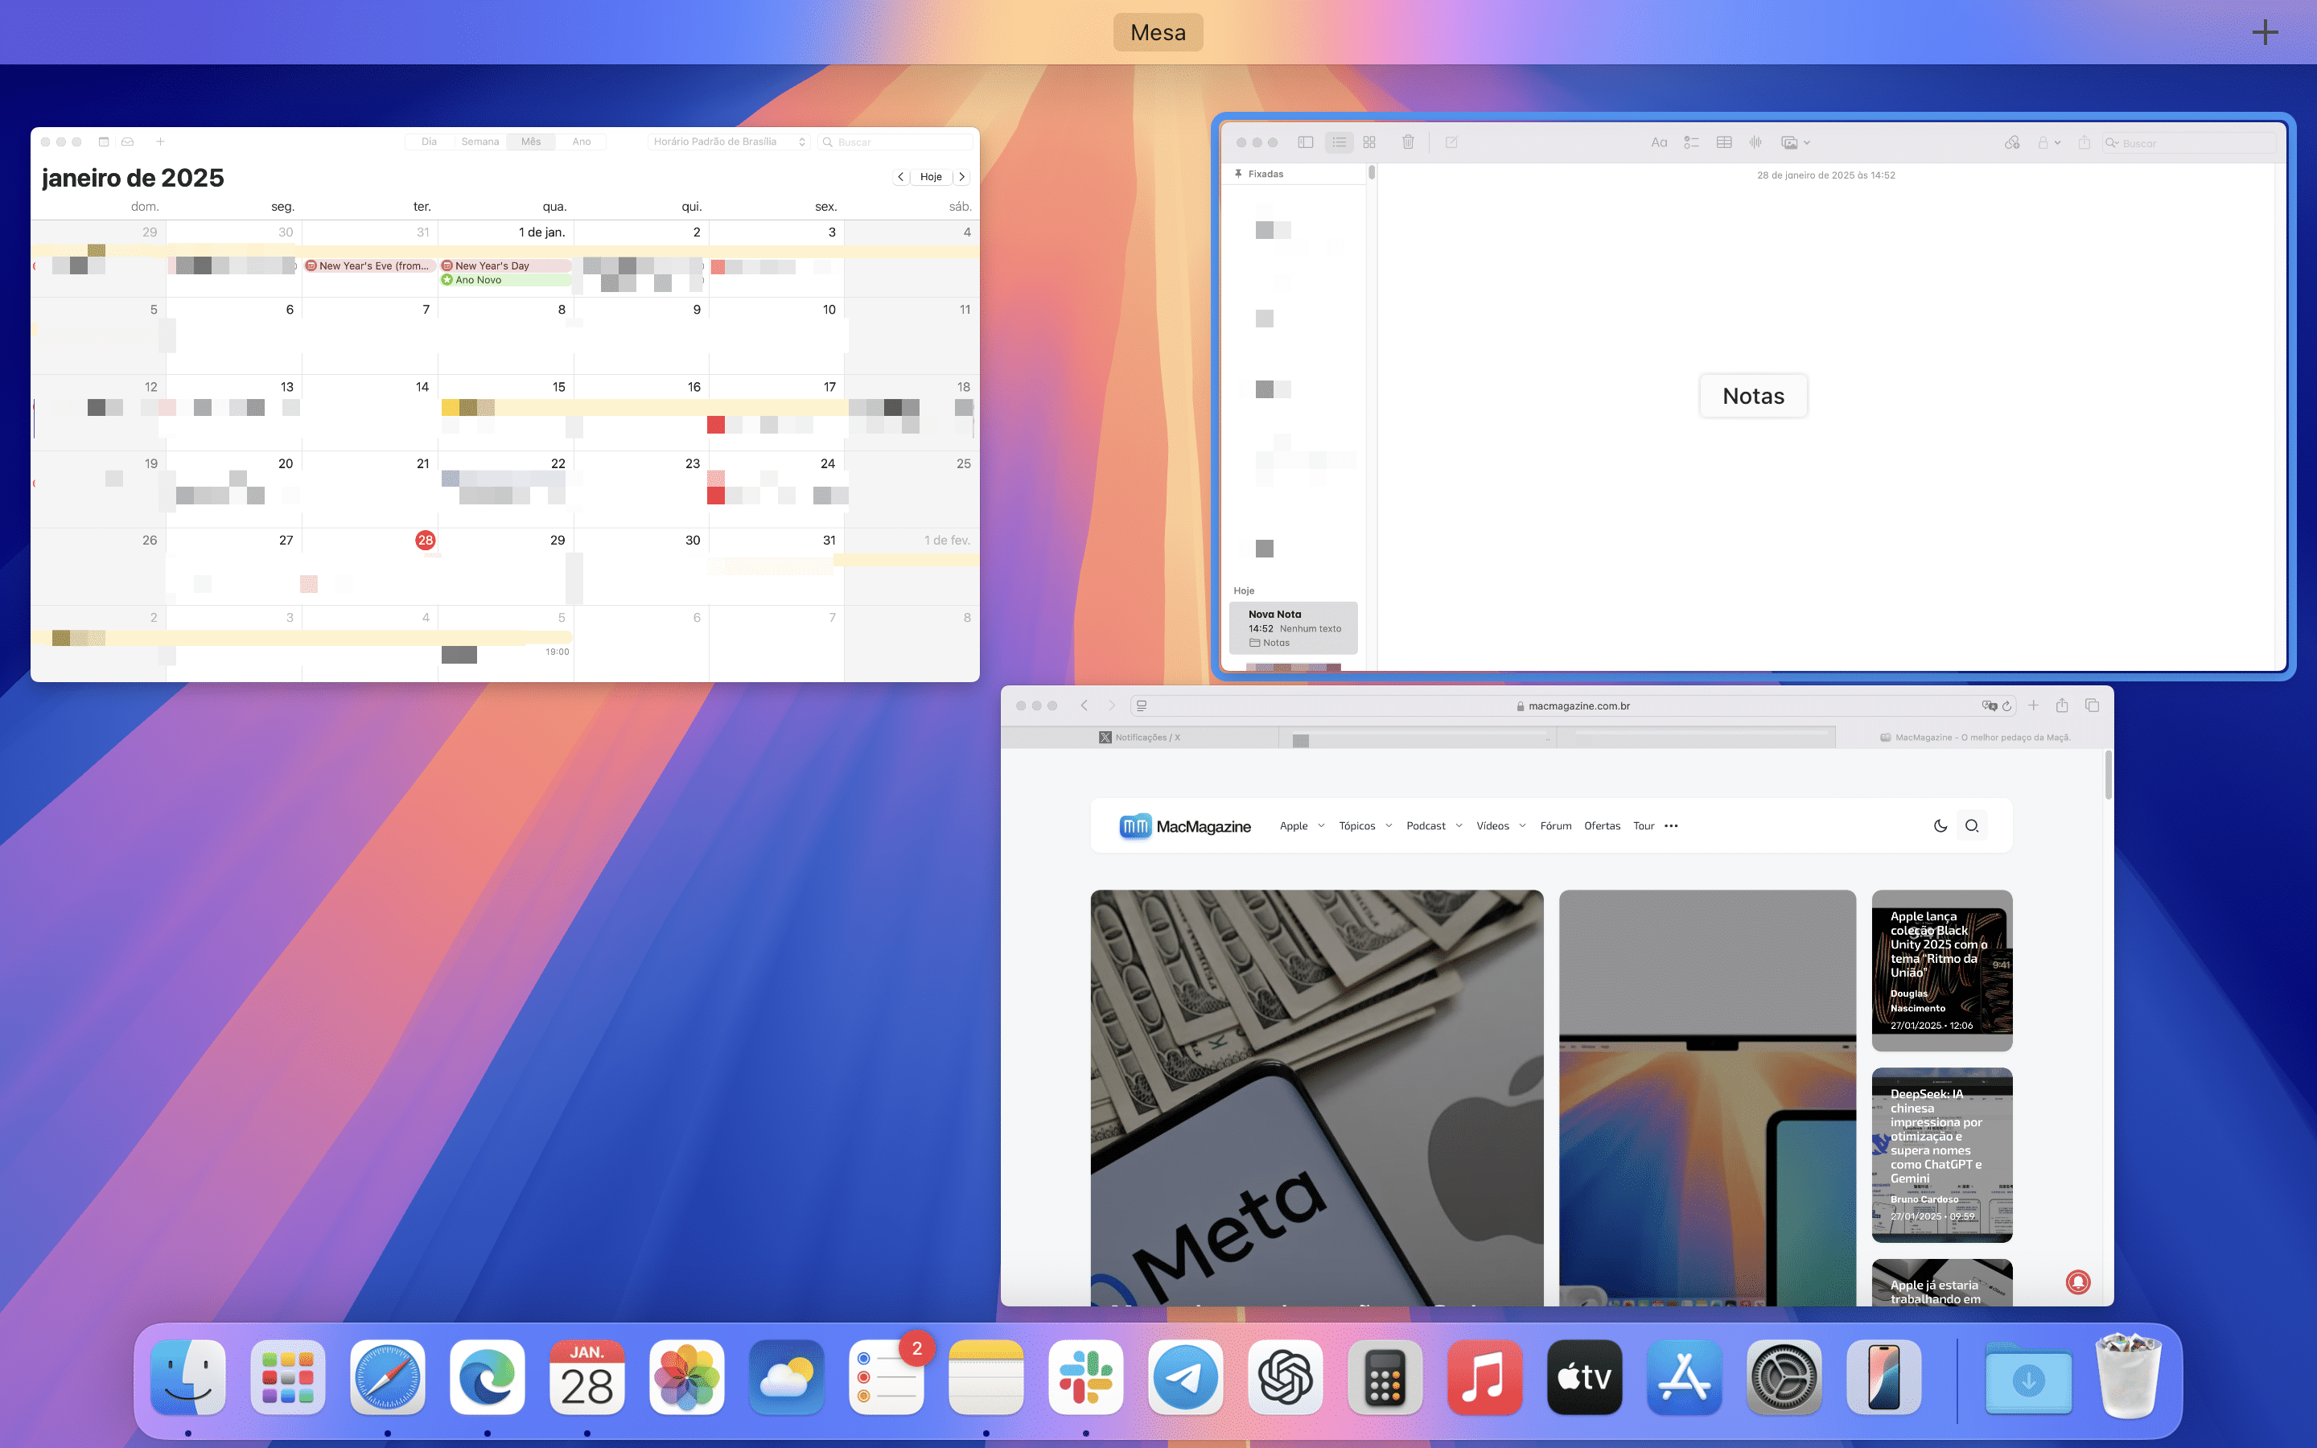This screenshot has height=1448, width=2317.
Task: Open text format Aa menu in Notes
Action: tap(1659, 142)
